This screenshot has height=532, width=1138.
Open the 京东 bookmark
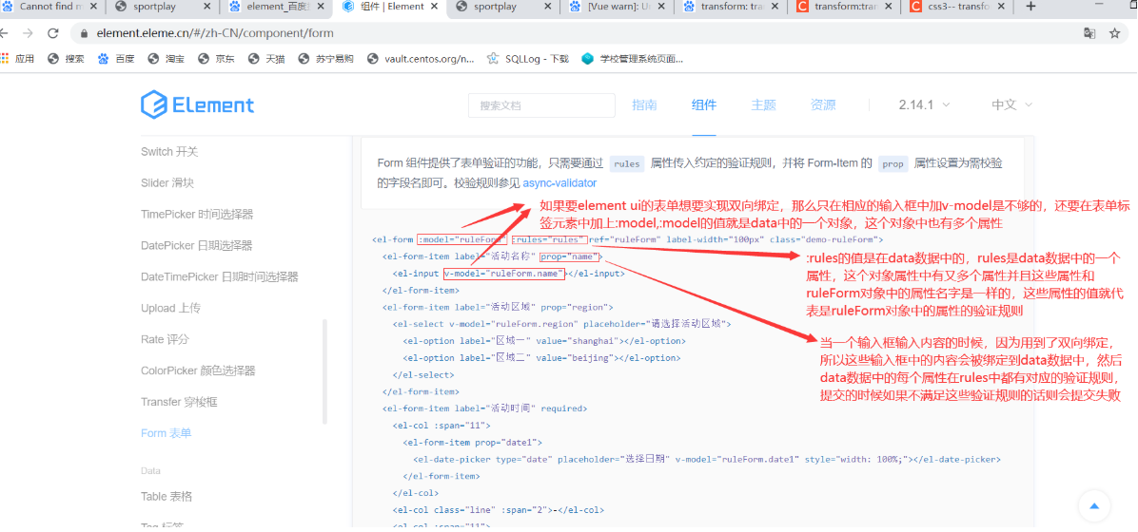(x=216, y=59)
